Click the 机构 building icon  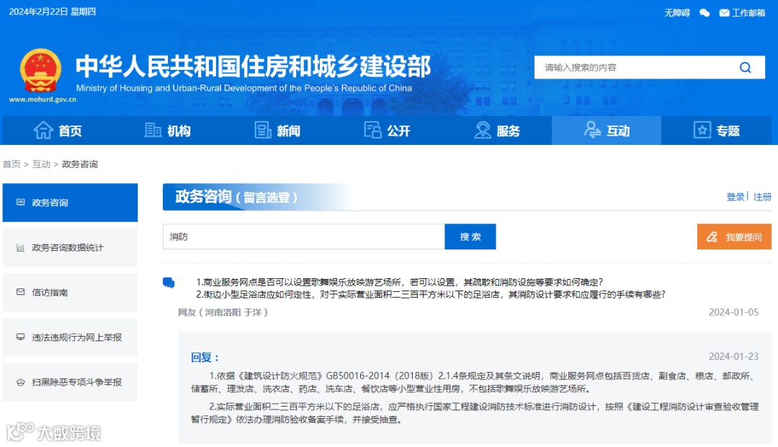153,130
